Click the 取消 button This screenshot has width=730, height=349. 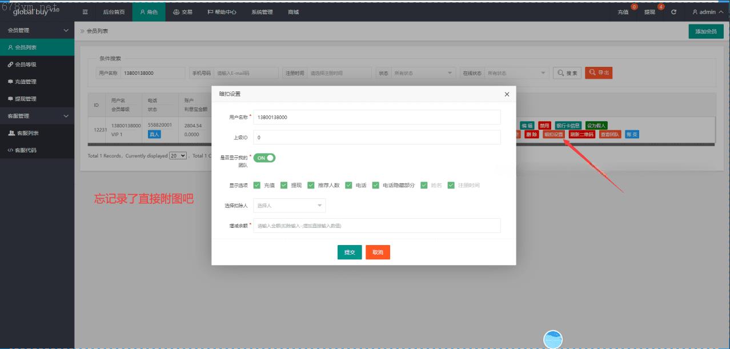[378, 252]
